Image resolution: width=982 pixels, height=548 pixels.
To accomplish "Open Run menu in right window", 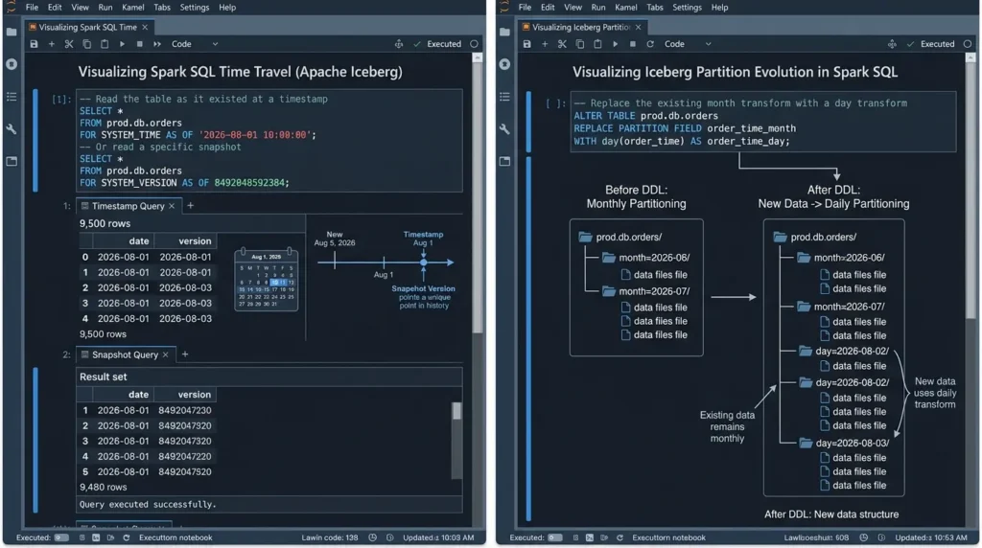I will coord(598,8).
